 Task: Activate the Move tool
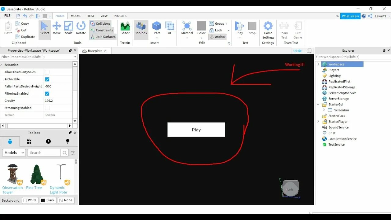tap(57, 28)
